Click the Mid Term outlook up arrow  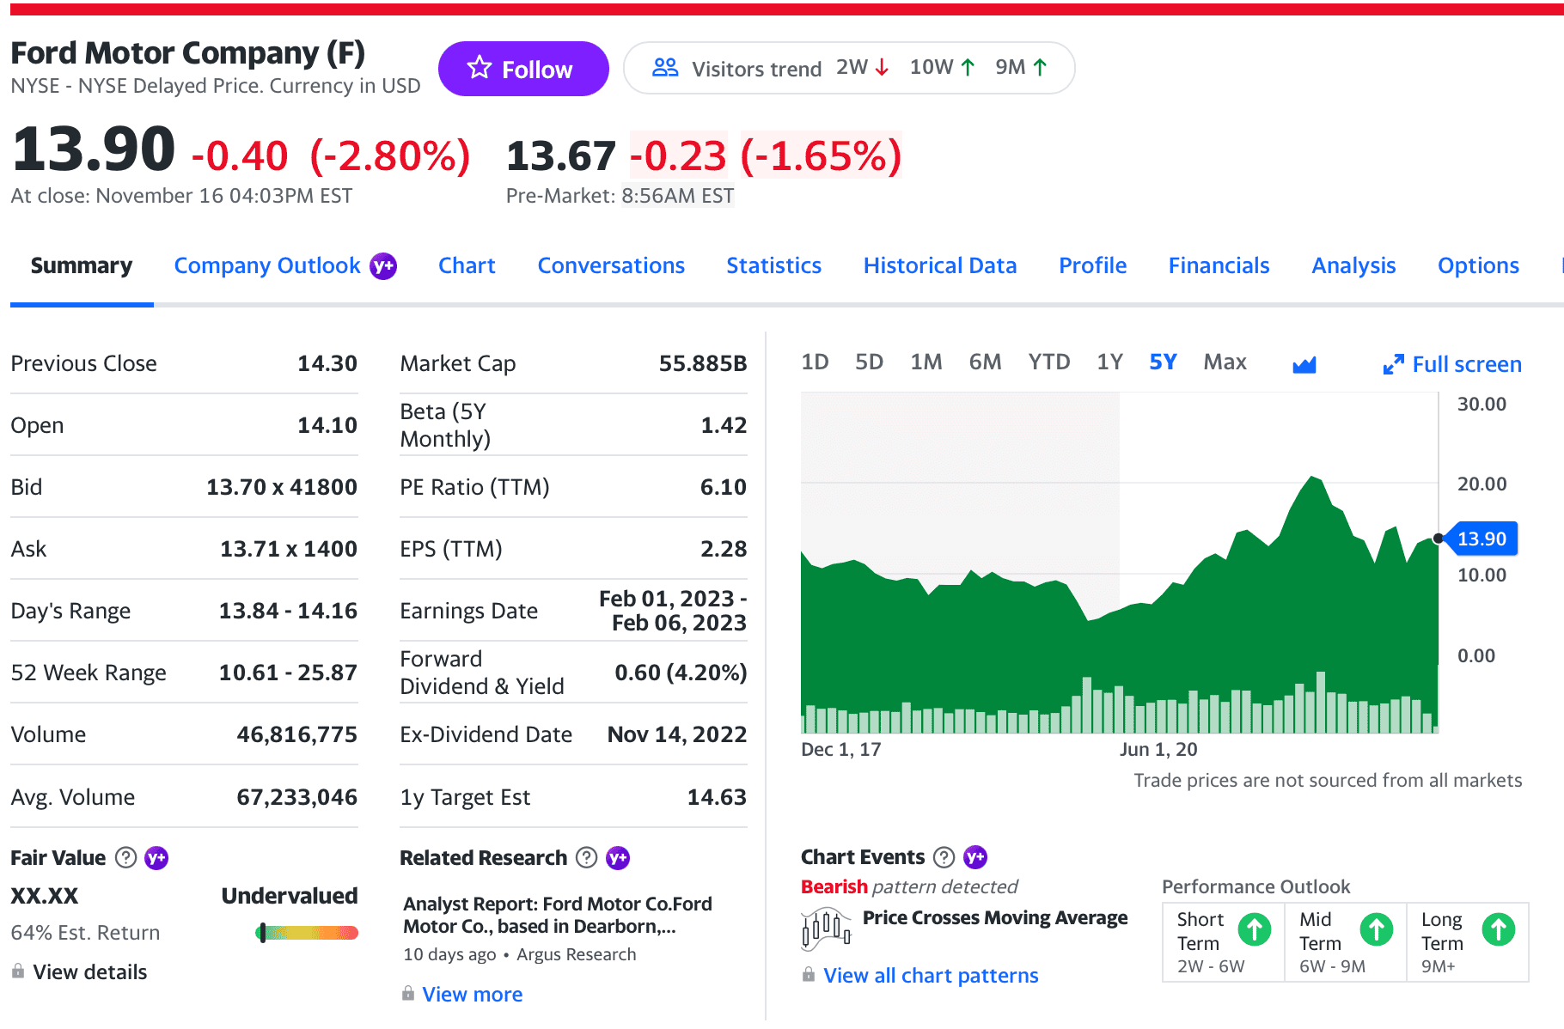(x=1376, y=929)
